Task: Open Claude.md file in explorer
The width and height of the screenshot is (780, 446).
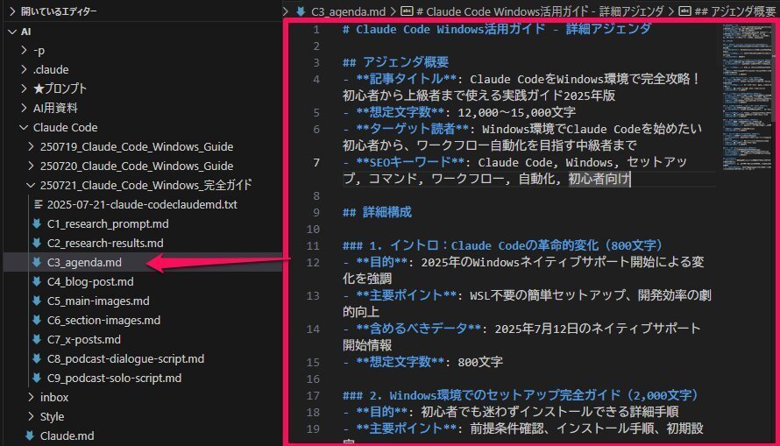Action: click(x=67, y=436)
